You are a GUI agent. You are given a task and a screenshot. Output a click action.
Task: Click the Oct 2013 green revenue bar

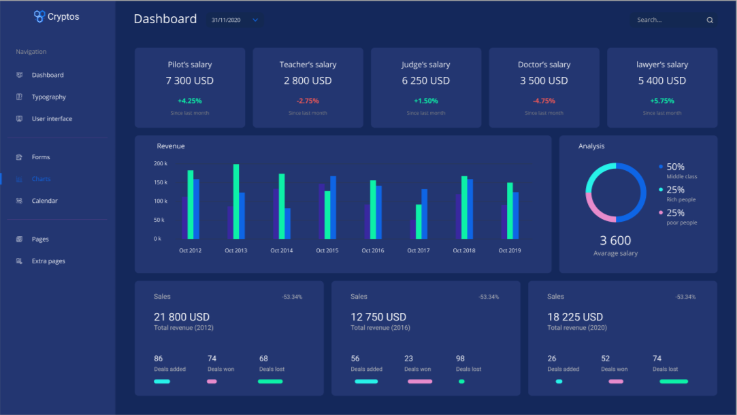236,201
